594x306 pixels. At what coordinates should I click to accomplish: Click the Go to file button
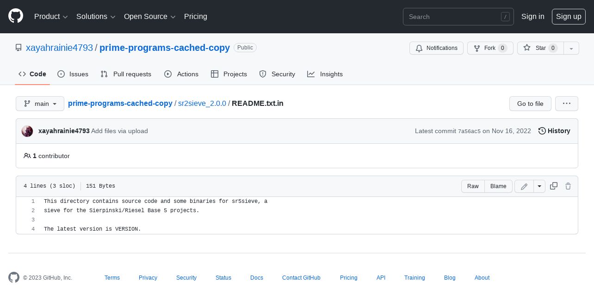pyautogui.click(x=530, y=104)
